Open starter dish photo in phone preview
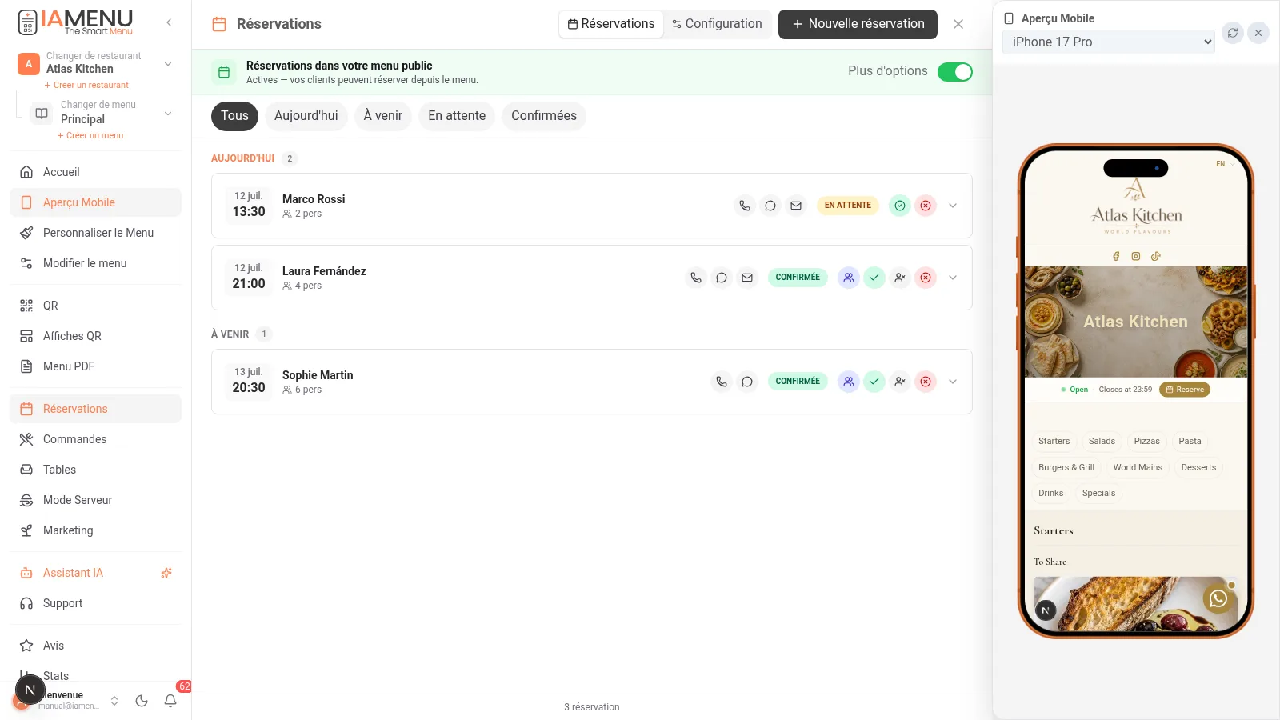The height and width of the screenshot is (720, 1280). pyautogui.click(x=1136, y=604)
